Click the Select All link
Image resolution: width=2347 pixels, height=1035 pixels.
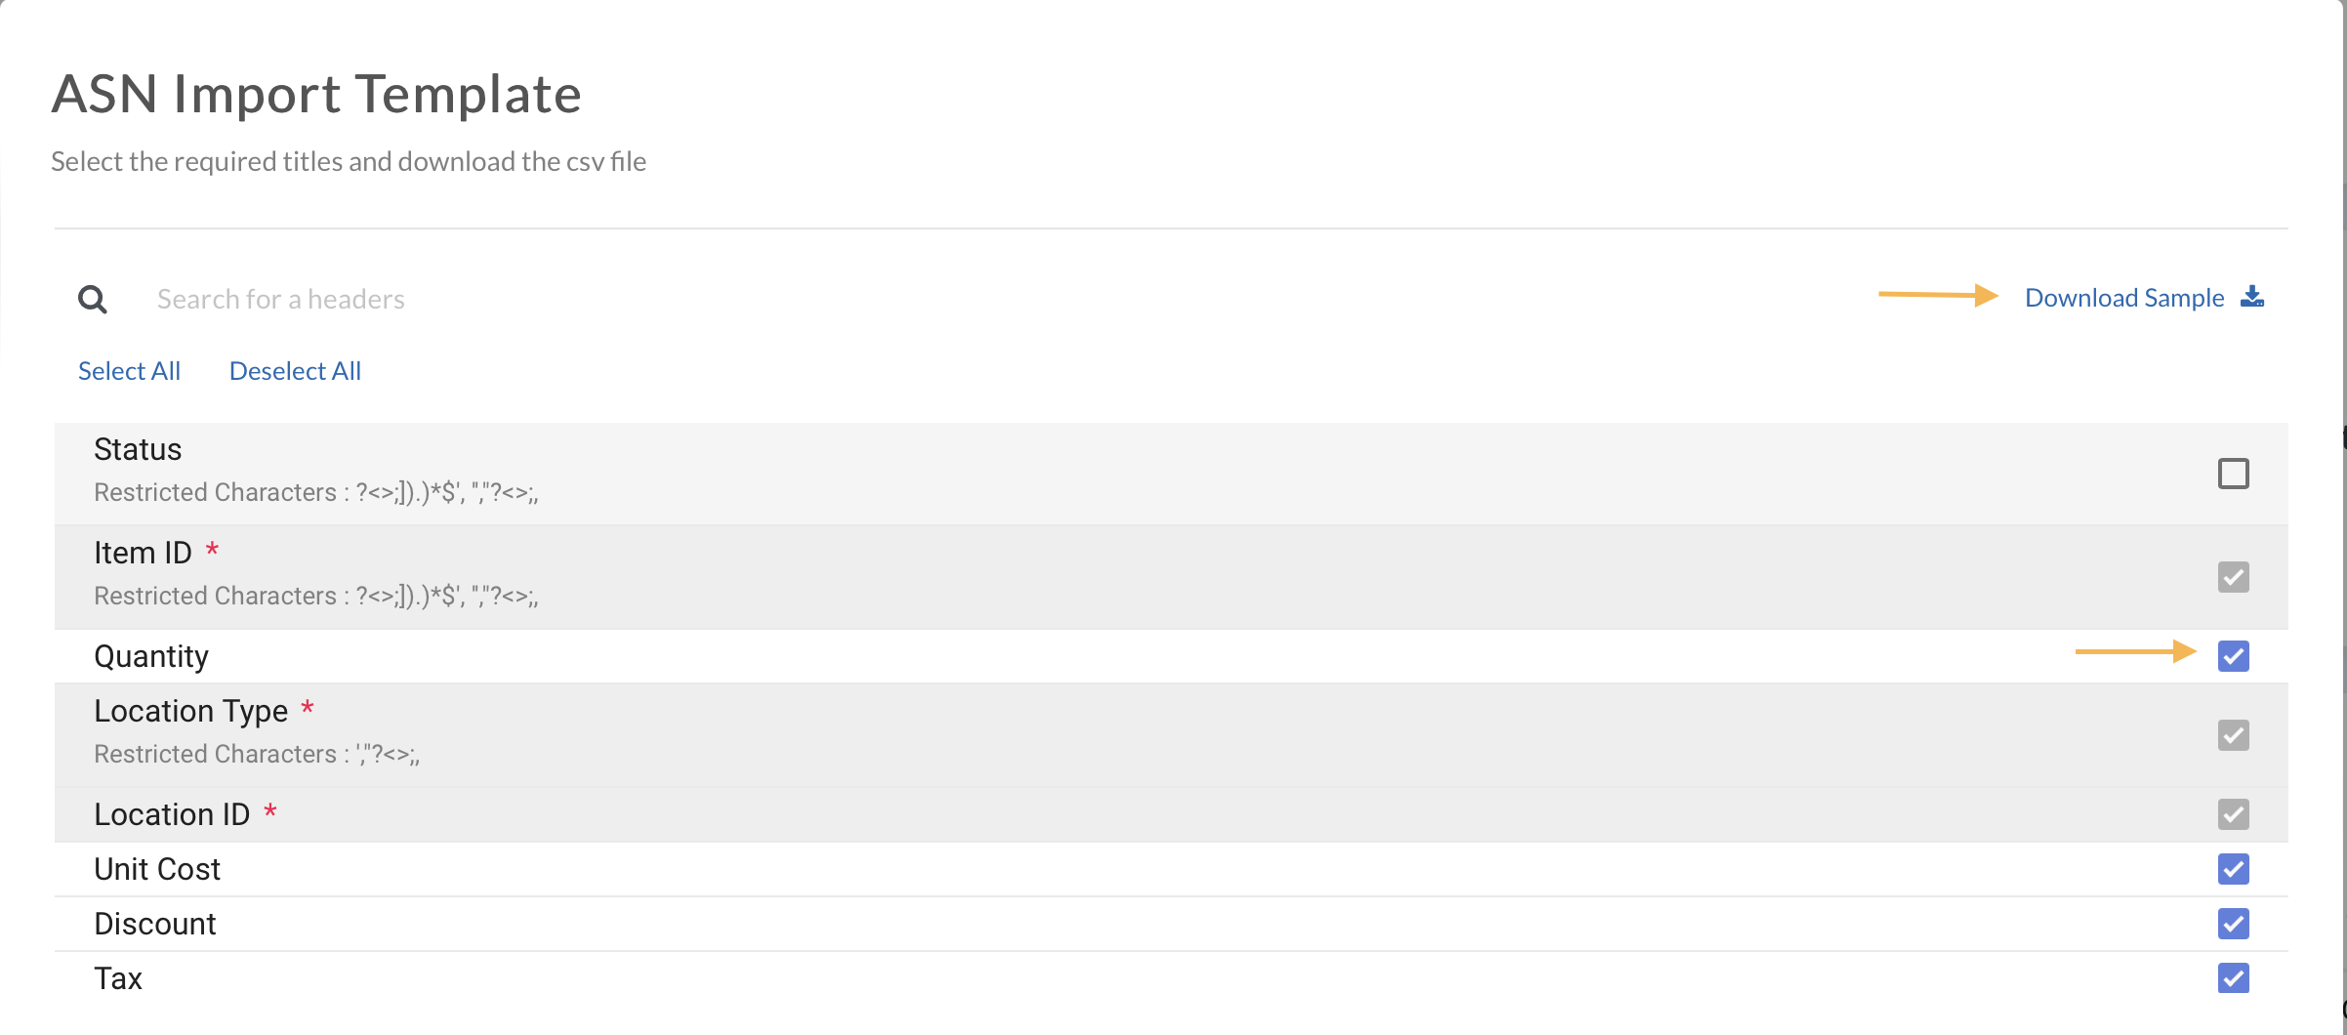[x=129, y=371]
